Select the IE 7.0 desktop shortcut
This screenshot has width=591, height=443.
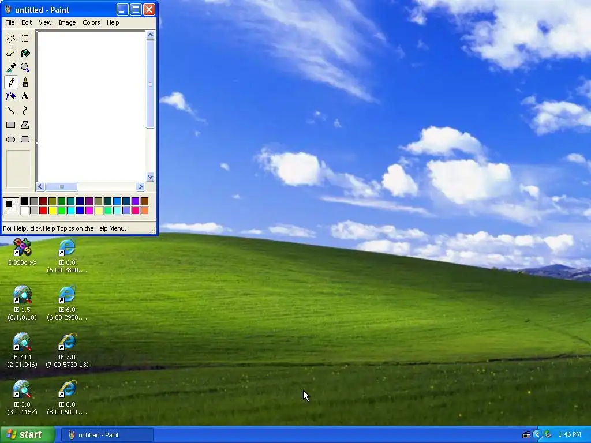tap(67, 350)
